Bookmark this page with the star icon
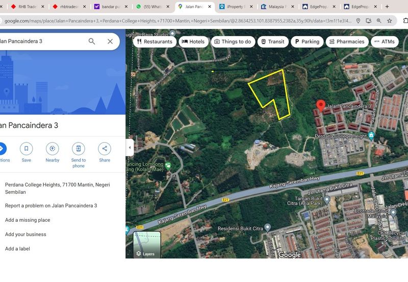408x282 pixels. point(389,21)
